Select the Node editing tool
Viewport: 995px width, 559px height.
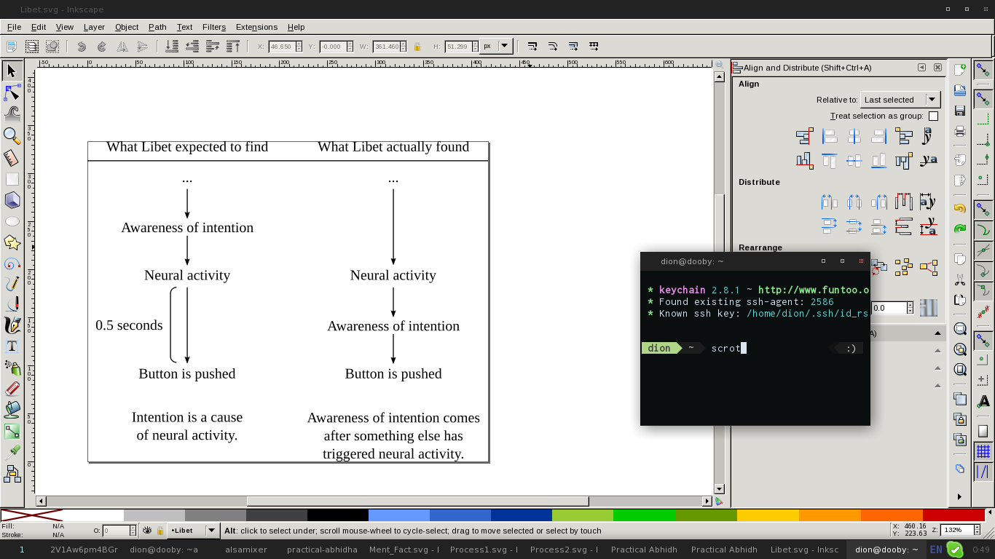[x=12, y=92]
